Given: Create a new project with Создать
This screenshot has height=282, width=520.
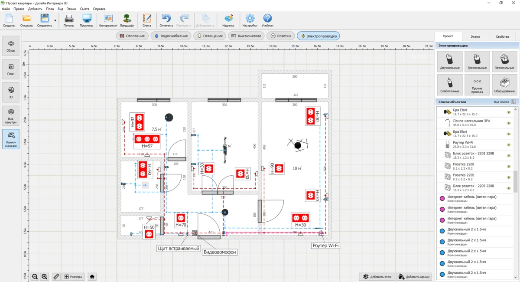Looking at the screenshot, I should [9, 20].
